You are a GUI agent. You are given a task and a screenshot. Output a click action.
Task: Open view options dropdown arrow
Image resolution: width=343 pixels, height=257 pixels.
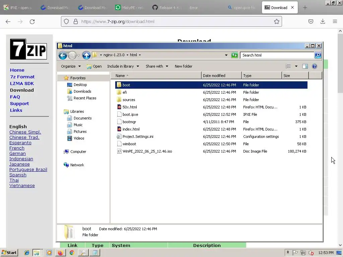click(x=296, y=66)
